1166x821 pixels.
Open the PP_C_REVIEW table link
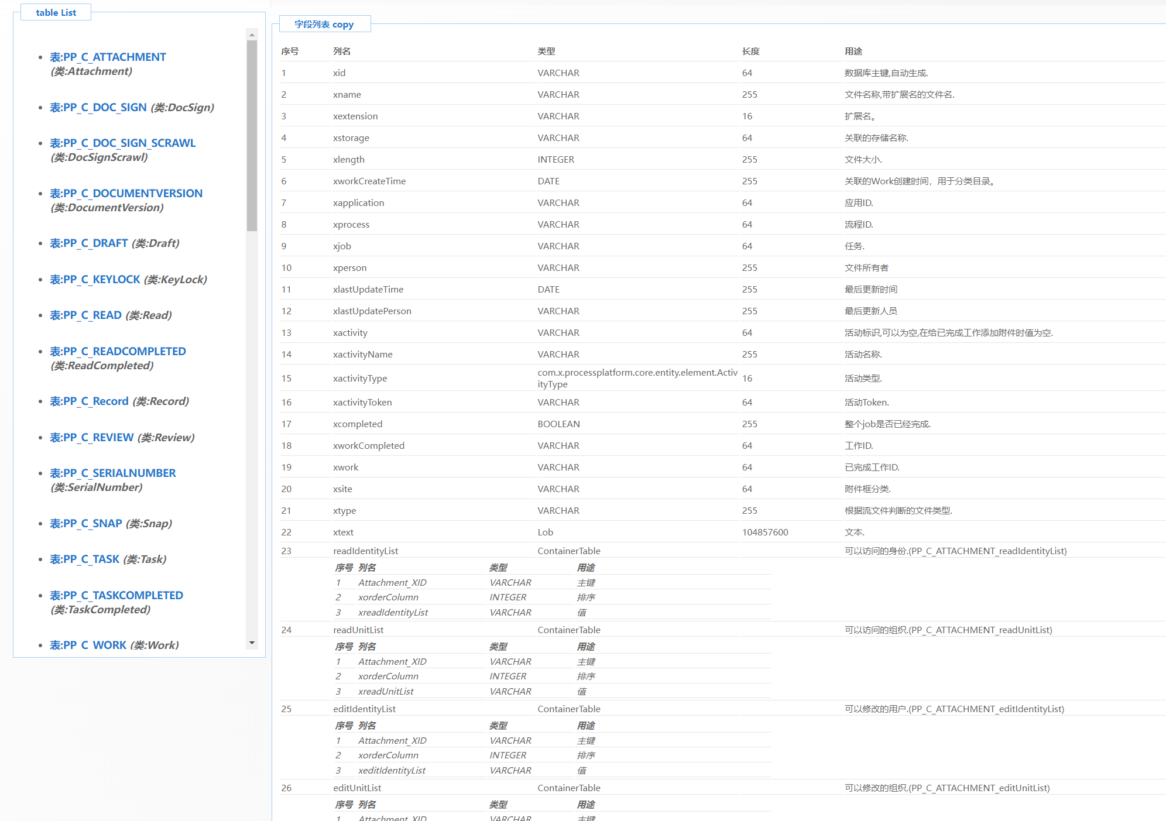(x=91, y=438)
